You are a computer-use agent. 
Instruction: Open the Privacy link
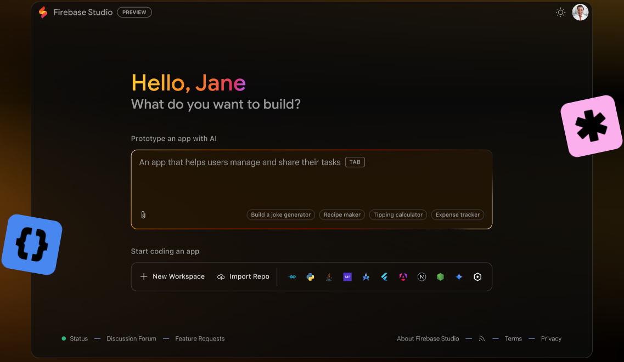click(551, 338)
